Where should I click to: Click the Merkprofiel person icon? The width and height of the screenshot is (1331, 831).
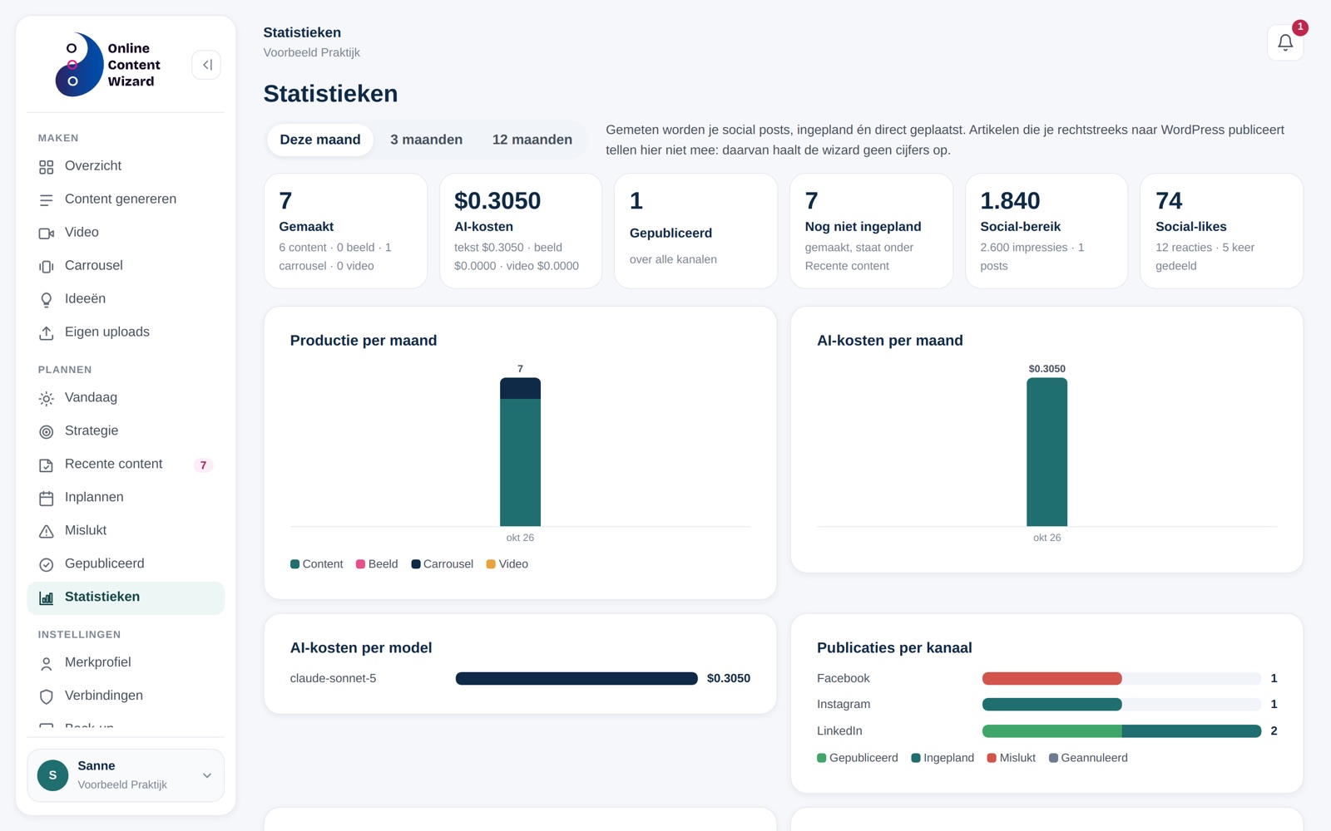(x=47, y=664)
